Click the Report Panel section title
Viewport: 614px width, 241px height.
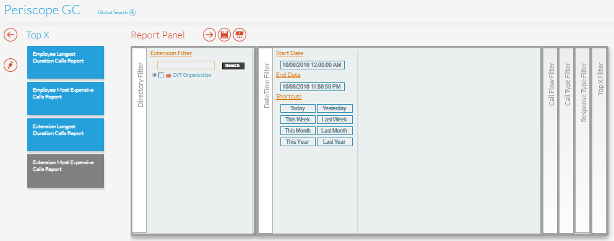(158, 35)
